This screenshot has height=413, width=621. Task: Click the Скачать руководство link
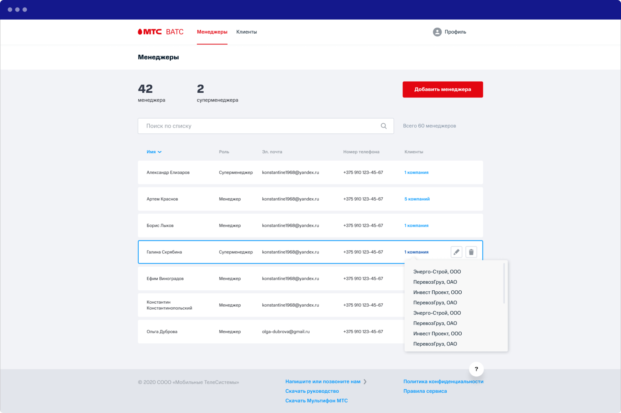coord(312,391)
